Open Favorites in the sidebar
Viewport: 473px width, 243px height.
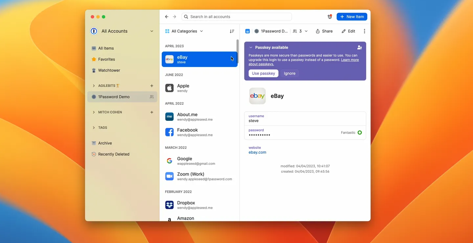pyautogui.click(x=122, y=59)
